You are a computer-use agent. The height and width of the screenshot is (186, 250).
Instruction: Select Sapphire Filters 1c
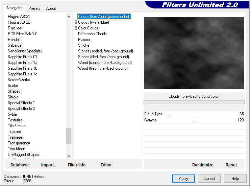(x=23, y=74)
